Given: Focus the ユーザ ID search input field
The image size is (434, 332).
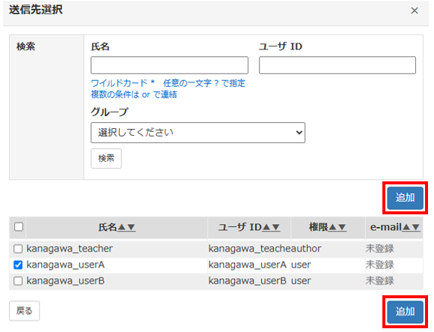Looking at the screenshot, I should 337,65.
